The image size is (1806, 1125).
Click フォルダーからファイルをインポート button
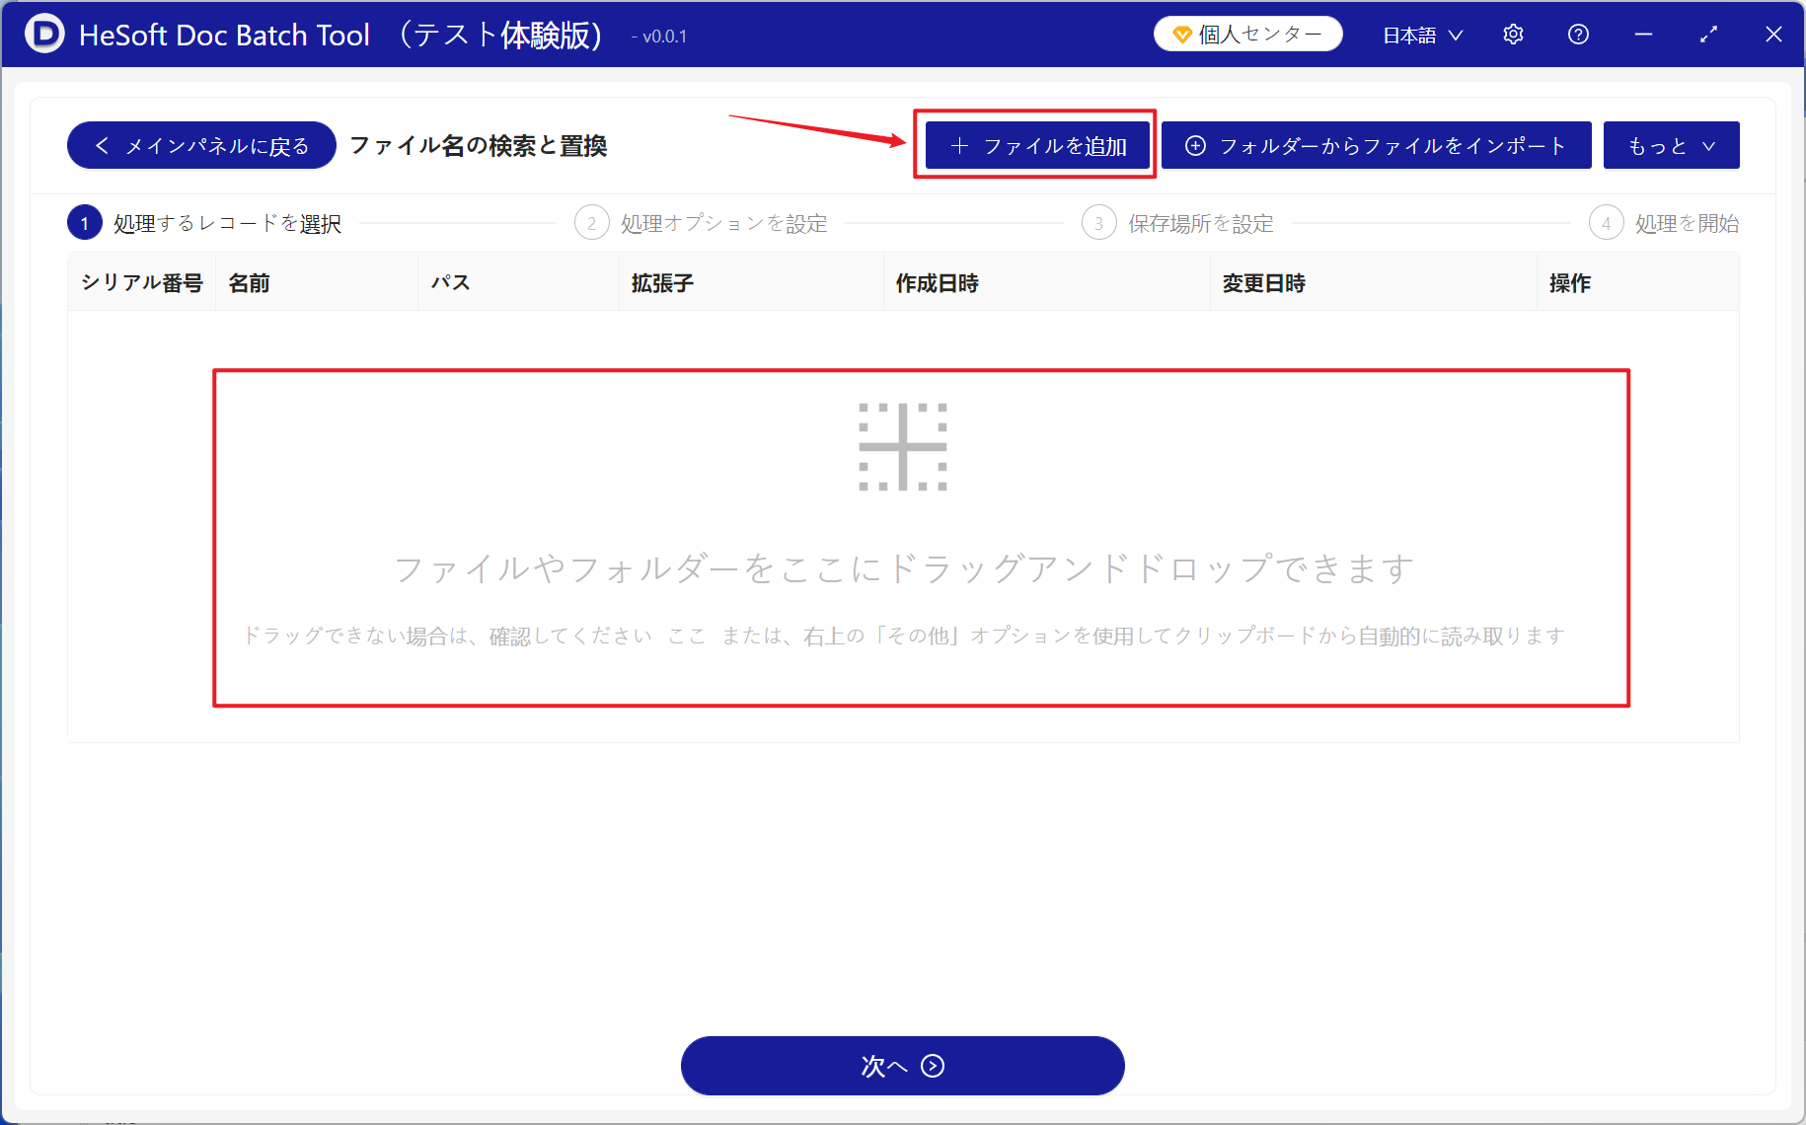click(1376, 146)
